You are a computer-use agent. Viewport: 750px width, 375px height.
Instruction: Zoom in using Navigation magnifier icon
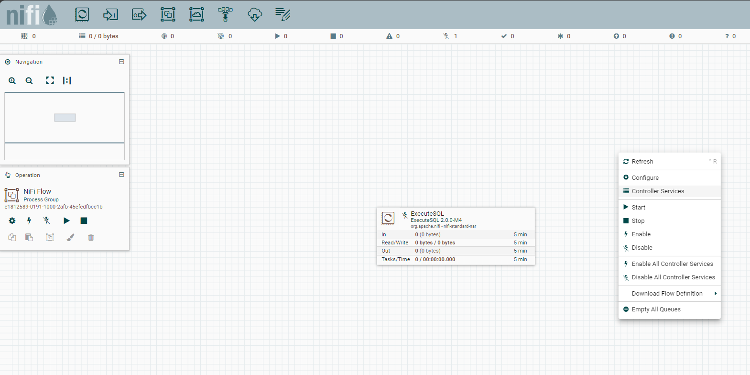pyautogui.click(x=12, y=81)
